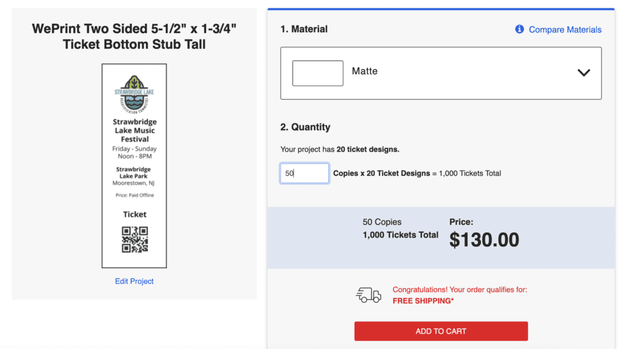Select the ticket preview thumbnail
This screenshot has height=349, width=626.
point(134,166)
